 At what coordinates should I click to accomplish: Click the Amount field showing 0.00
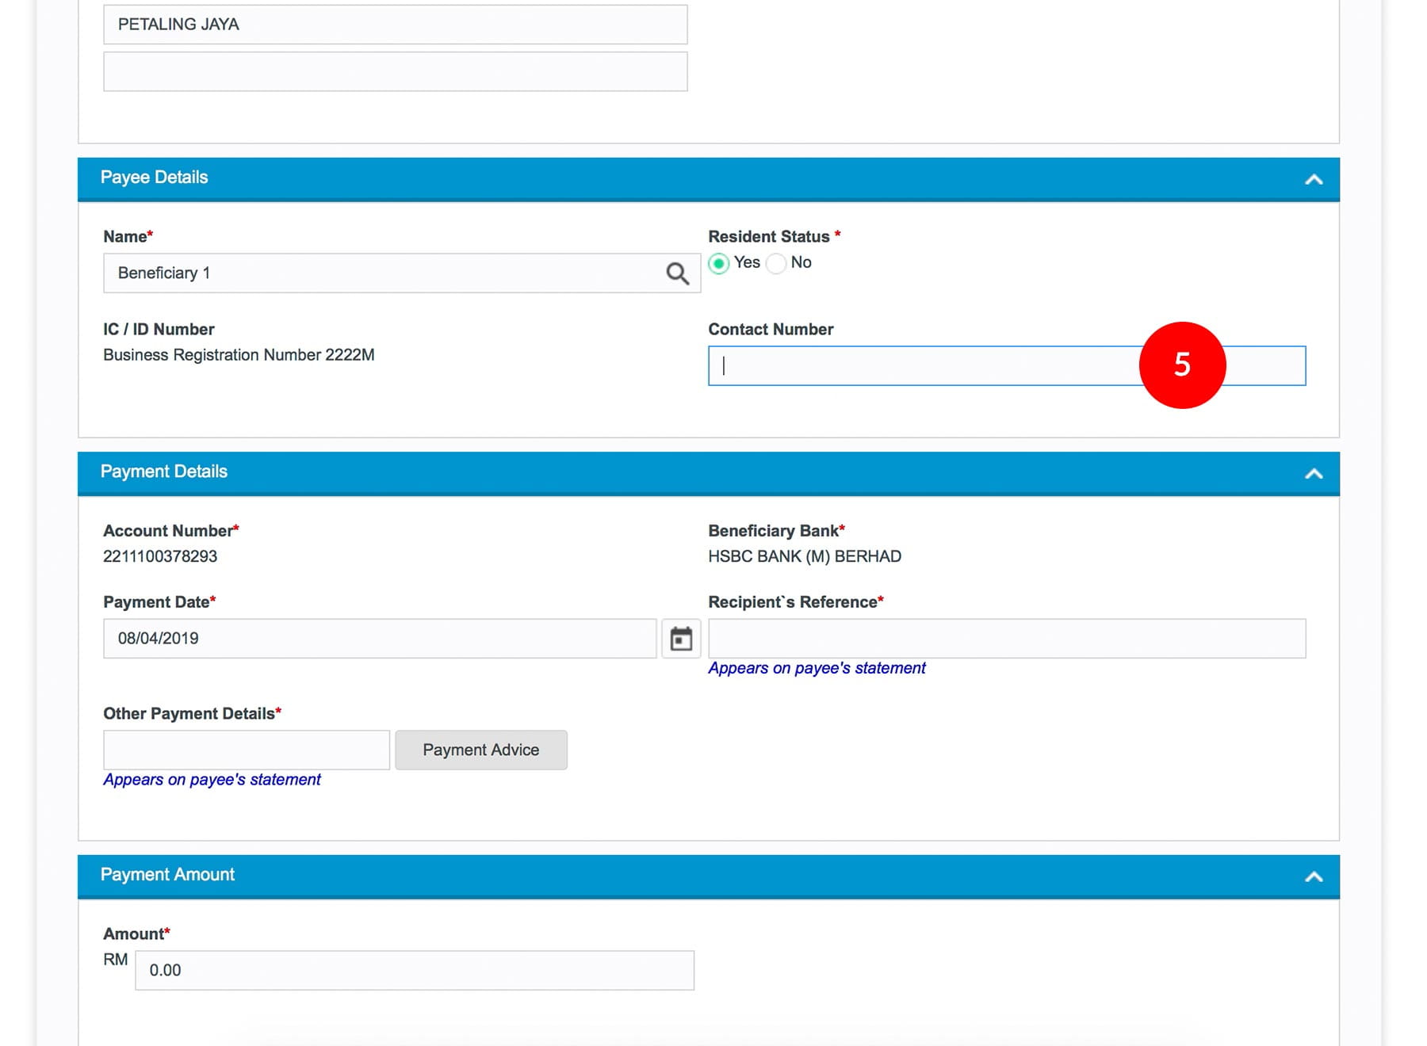414,971
